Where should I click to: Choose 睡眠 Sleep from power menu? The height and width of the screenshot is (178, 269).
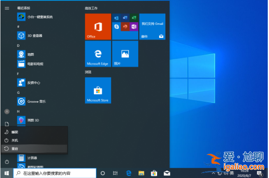[x=34, y=132]
